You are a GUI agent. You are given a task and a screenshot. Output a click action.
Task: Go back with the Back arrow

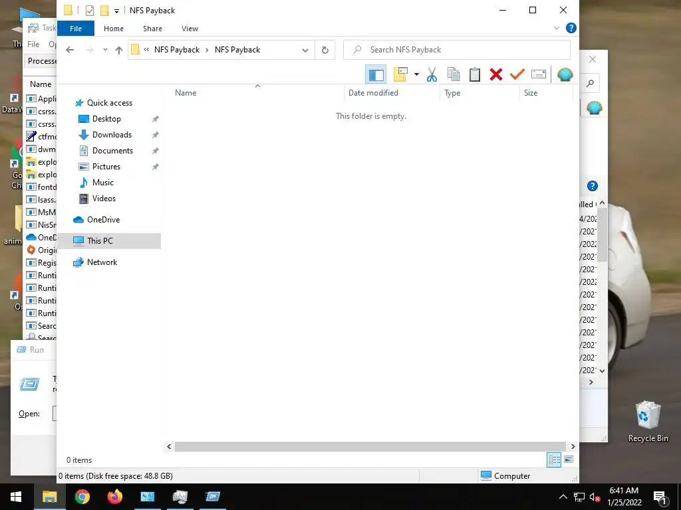(70, 50)
